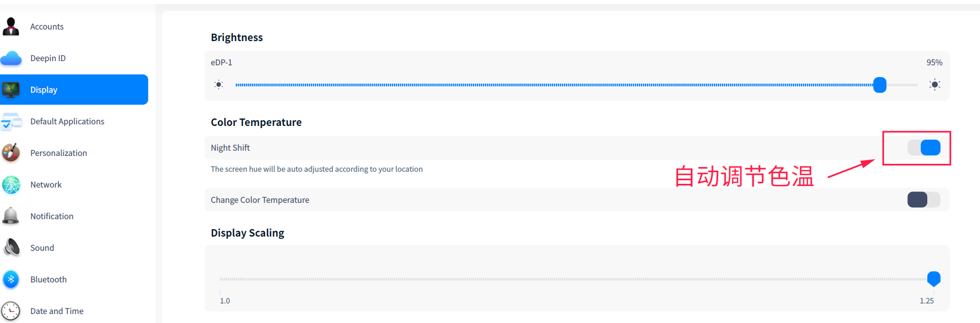Click the Personalization palette icon
The image size is (980, 323).
pos(11,153)
